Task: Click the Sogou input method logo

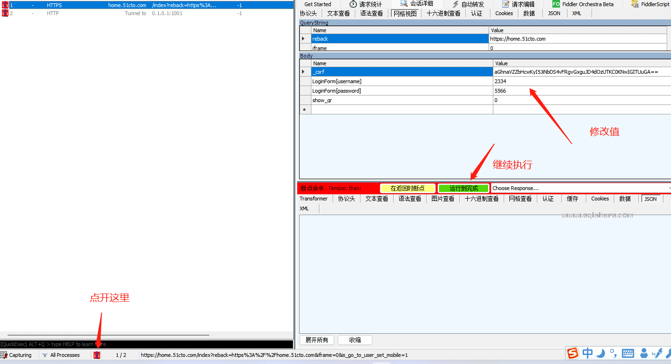Action: [x=573, y=353]
